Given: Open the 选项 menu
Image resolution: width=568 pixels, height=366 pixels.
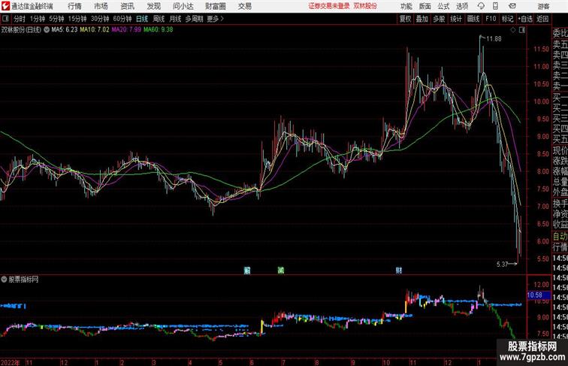Looking at the screenshot, I should 462,6.
